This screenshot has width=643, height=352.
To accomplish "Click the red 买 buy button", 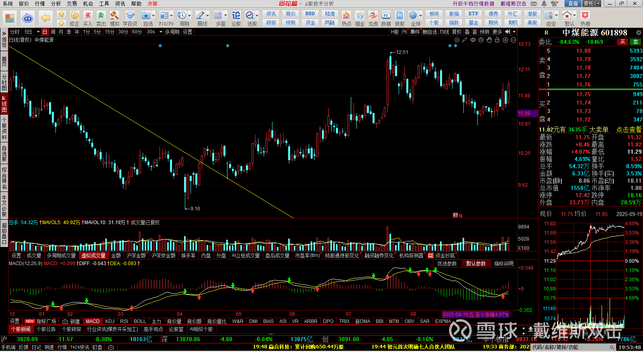I will (623, 42).
